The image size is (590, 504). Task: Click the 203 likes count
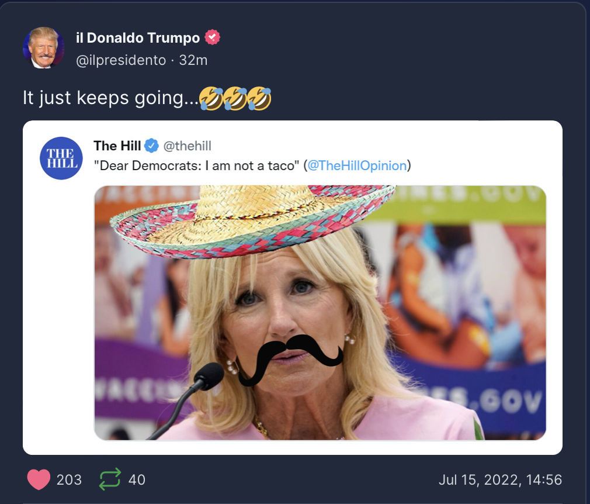[x=69, y=479]
